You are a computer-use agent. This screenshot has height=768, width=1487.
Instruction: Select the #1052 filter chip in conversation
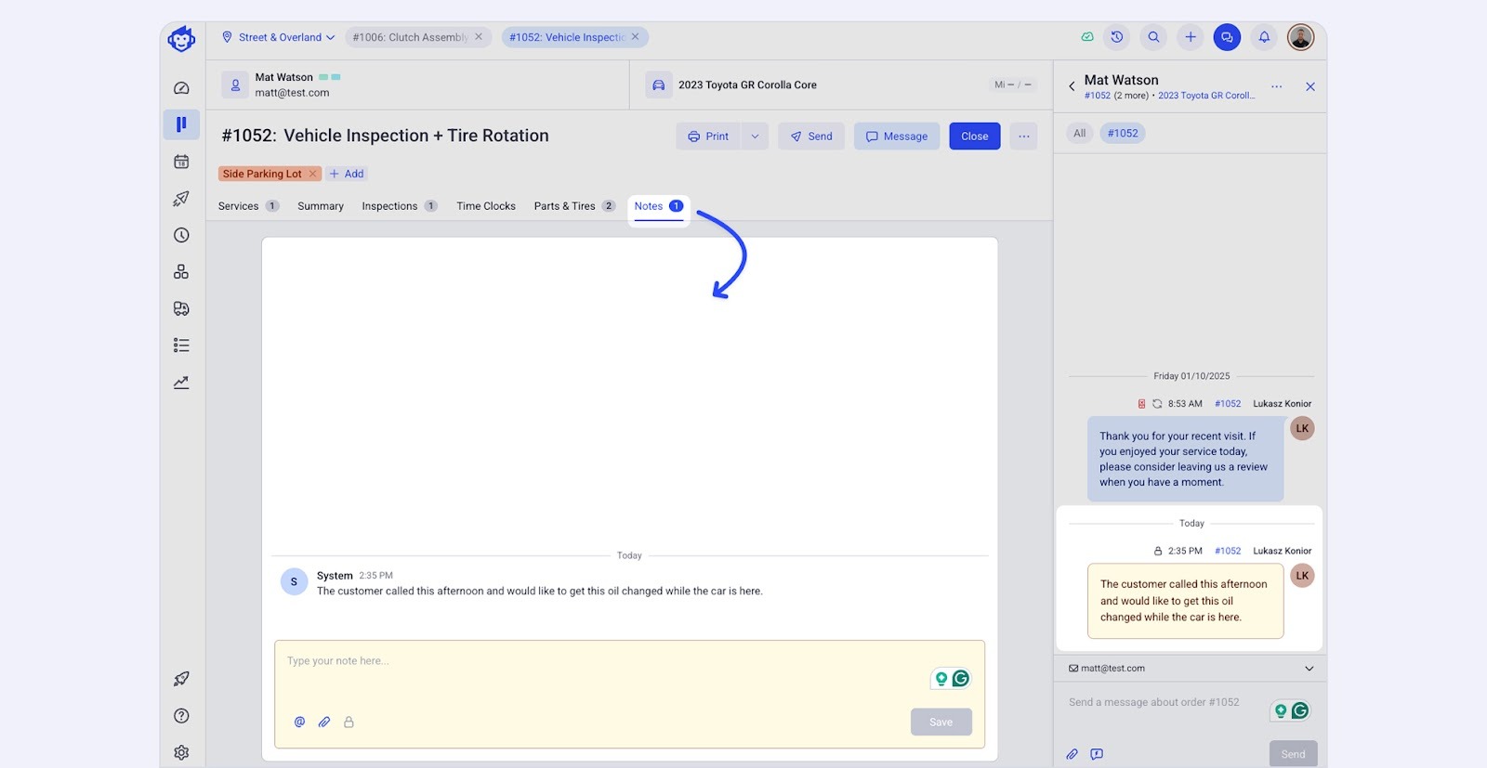pyautogui.click(x=1123, y=133)
